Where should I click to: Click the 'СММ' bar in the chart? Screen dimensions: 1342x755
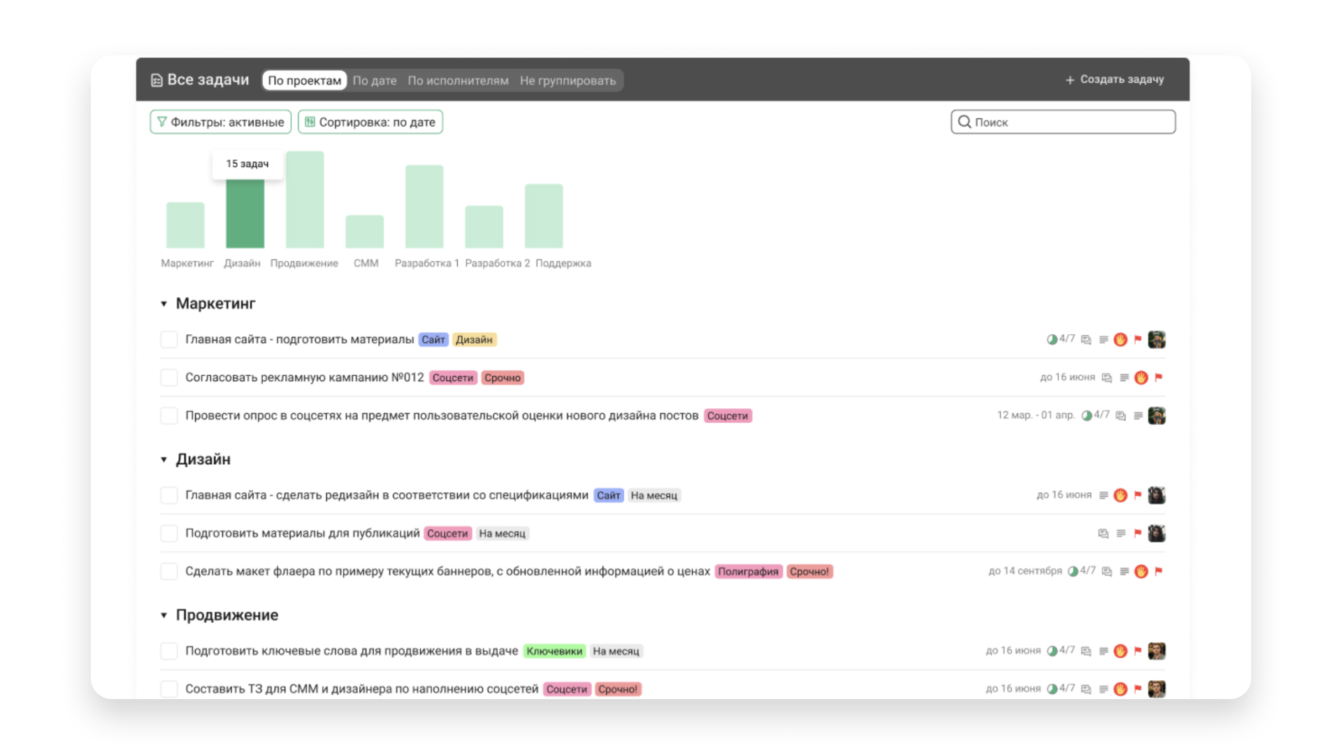pos(365,231)
